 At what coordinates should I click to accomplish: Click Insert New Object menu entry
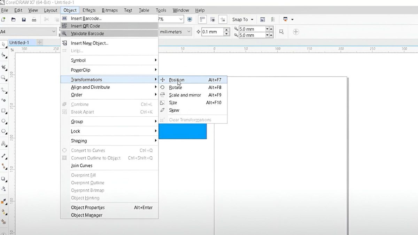pyautogui.click(x=109, y=43)
